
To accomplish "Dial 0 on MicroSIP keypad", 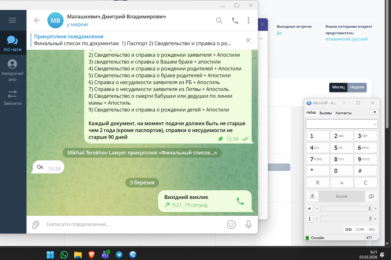I will tap(342, 171).
